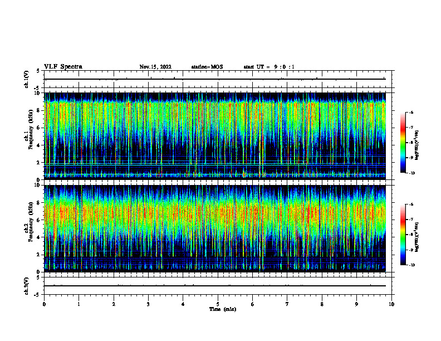441x341 pixels.
Task: Click the date label "Nov.15, 2022"
Action: click(x=155, y=67)
